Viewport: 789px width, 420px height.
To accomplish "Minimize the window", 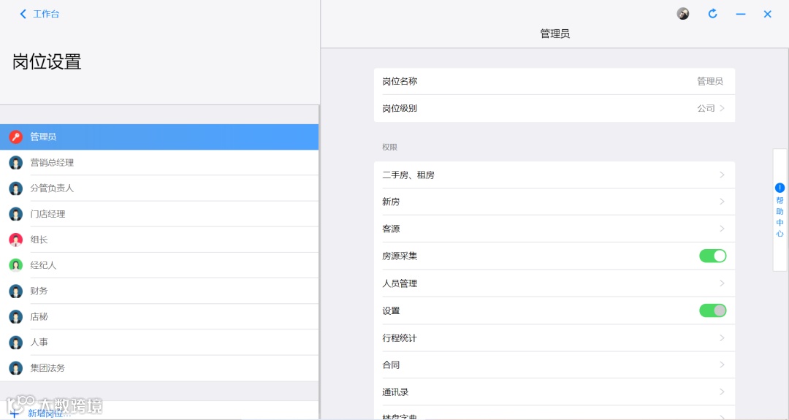I will pos(741,14).
